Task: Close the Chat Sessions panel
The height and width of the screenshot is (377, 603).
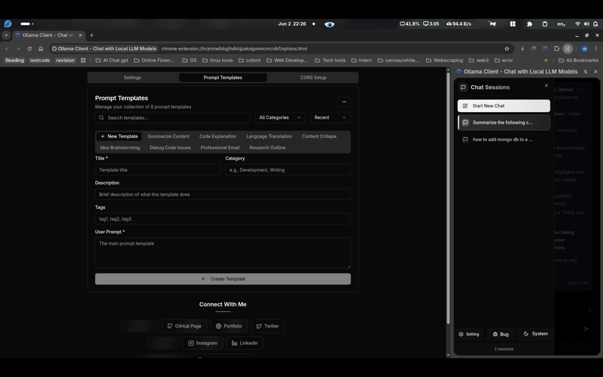Action: pos(546,86)
